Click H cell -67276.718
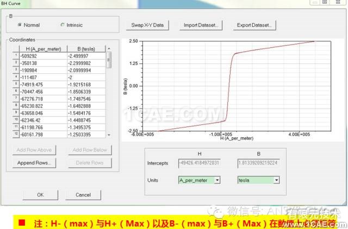Screen dimensions: 348x229 point(43,99)
